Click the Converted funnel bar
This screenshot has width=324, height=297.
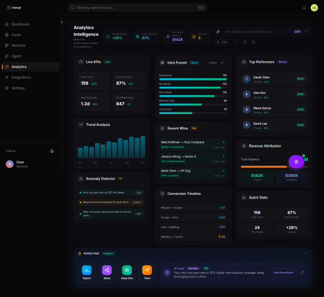coord(193,113)
